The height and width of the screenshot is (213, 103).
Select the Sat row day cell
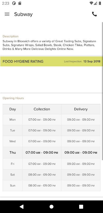[12, 175]
